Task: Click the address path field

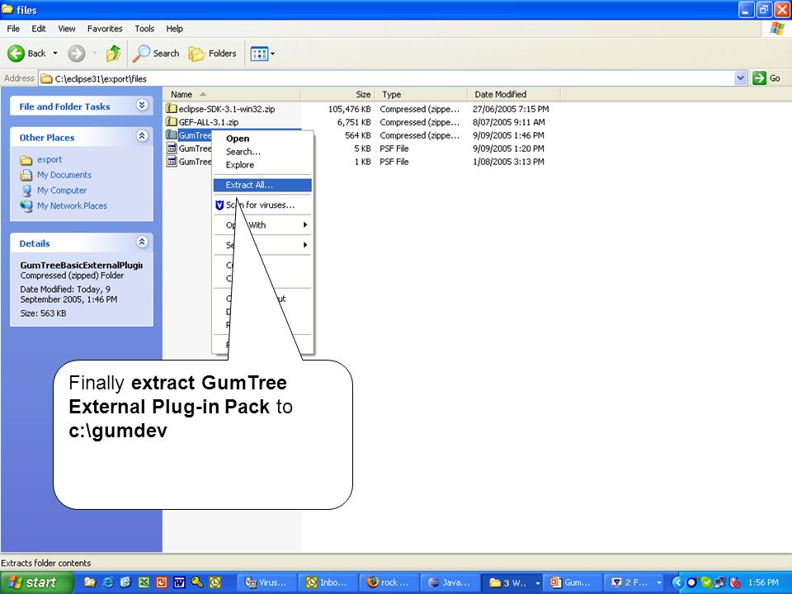Action: 386,78
